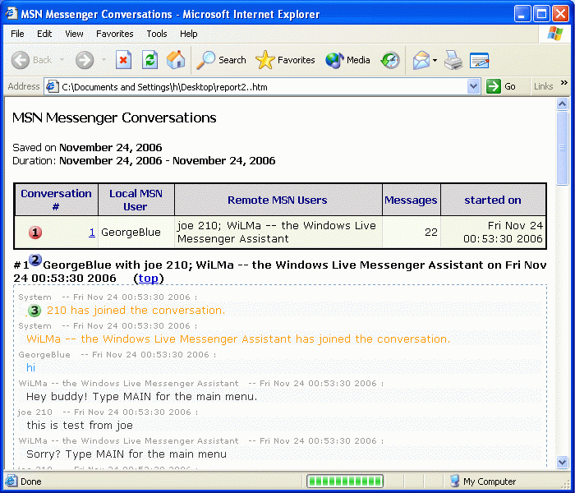Viewport: 575px width, 493px height.
Task: Click the Hey buddy! Type MAIN message
Action: [141, 397]
